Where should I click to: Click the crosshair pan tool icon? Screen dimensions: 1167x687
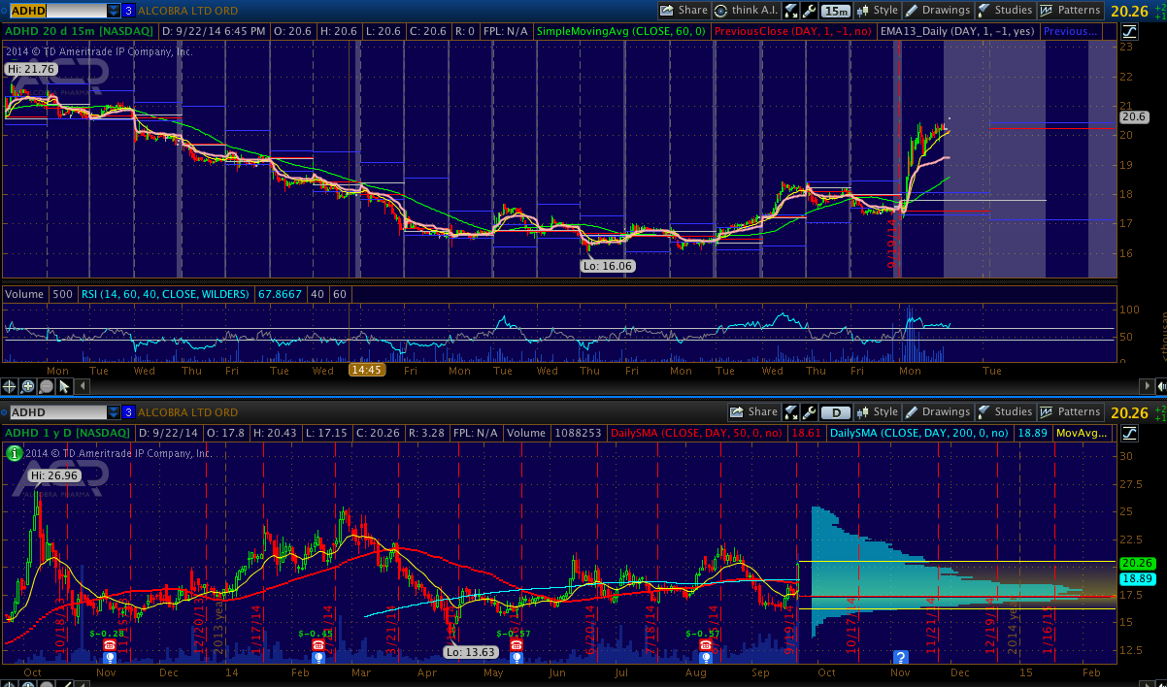coord(10,386)
